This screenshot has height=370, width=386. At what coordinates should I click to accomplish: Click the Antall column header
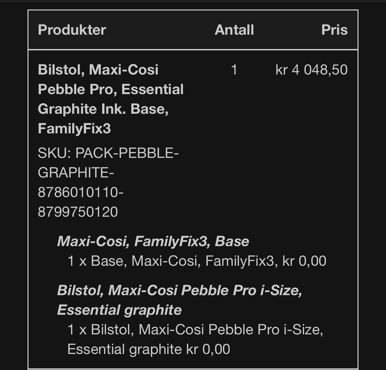click(234, 30)
